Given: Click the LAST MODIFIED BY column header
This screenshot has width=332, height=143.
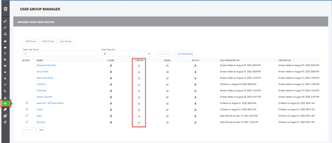Looking at the screenshot, I should 230,60.
